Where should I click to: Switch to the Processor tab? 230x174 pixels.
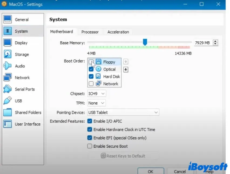point(90,32)
